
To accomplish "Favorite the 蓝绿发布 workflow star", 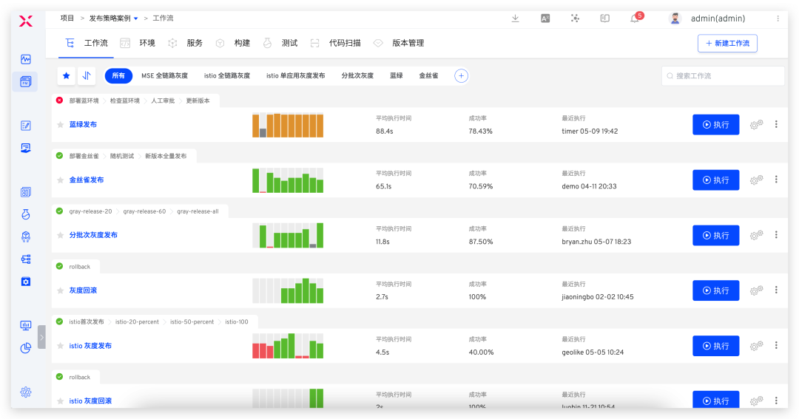I will click(60, 125).
